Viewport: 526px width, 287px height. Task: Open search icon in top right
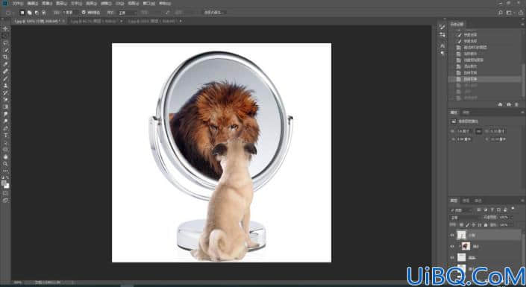click(501, 13)
